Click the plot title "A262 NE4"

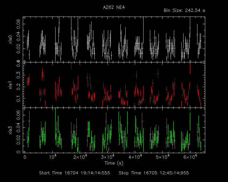coord(114,7)
